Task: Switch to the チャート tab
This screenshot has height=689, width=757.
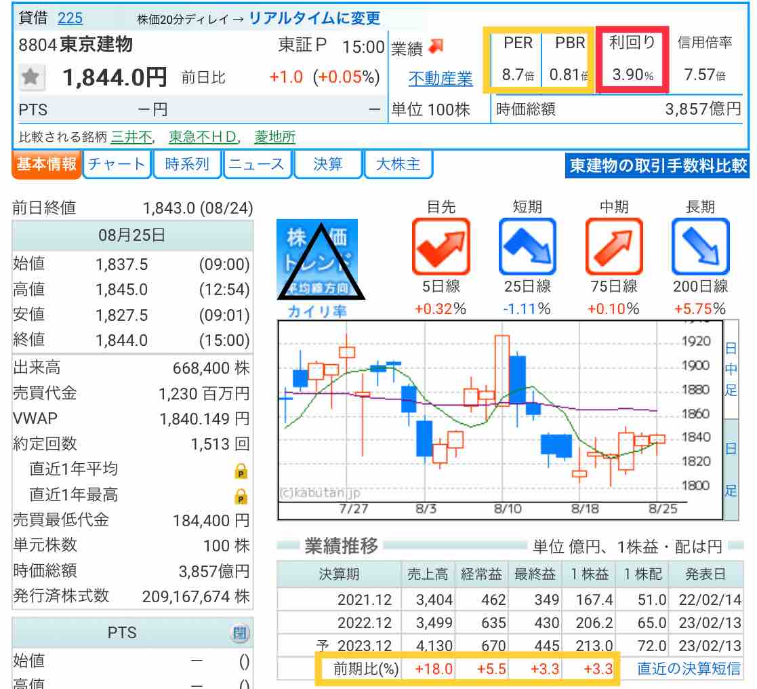Action: tap(117, 165)
